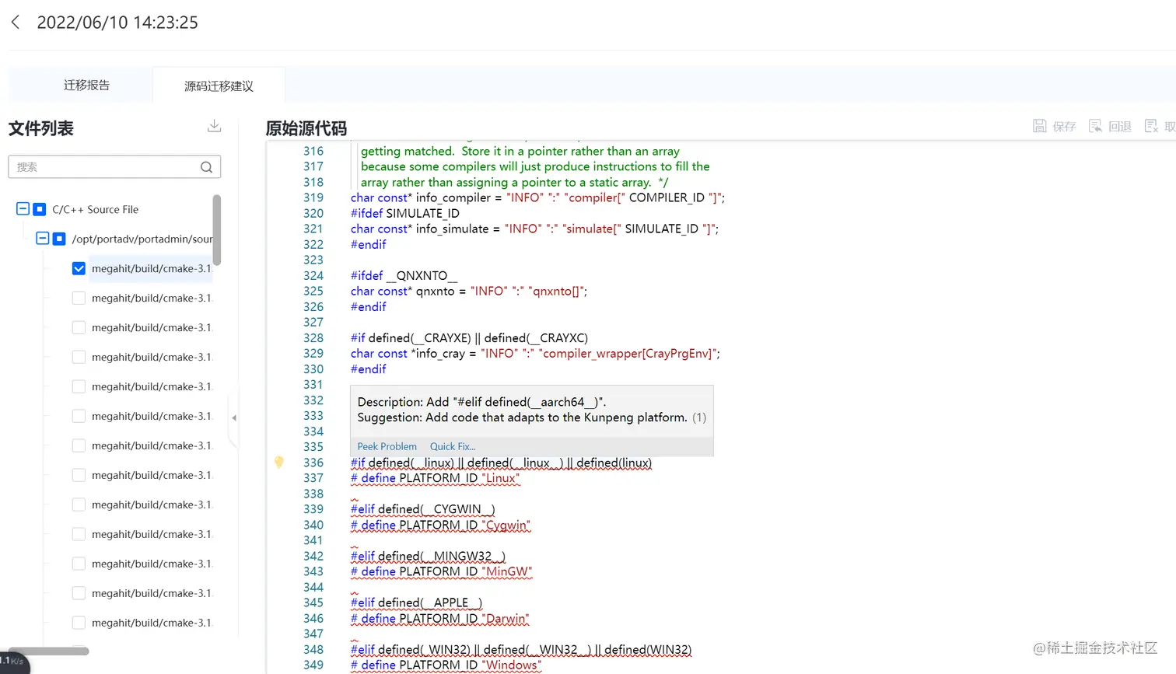
Task: Collapse the file list panel via side chevron
Action: click(233, 417)
